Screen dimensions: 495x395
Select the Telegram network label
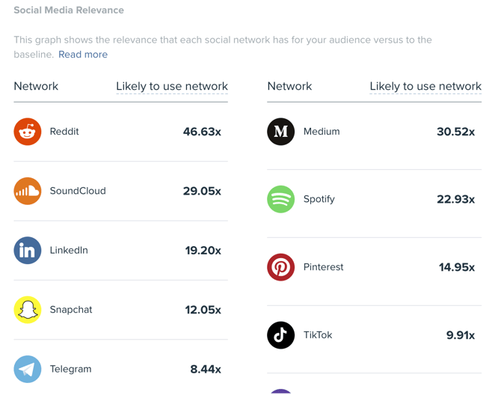click(71, 369)
